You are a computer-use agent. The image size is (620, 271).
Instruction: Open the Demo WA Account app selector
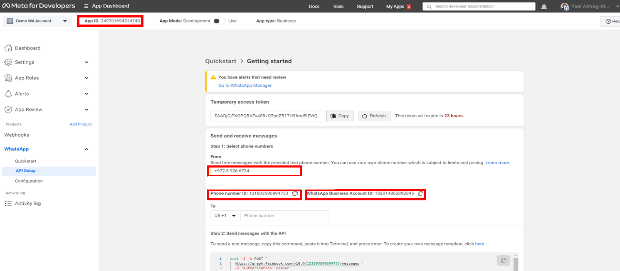37,21
